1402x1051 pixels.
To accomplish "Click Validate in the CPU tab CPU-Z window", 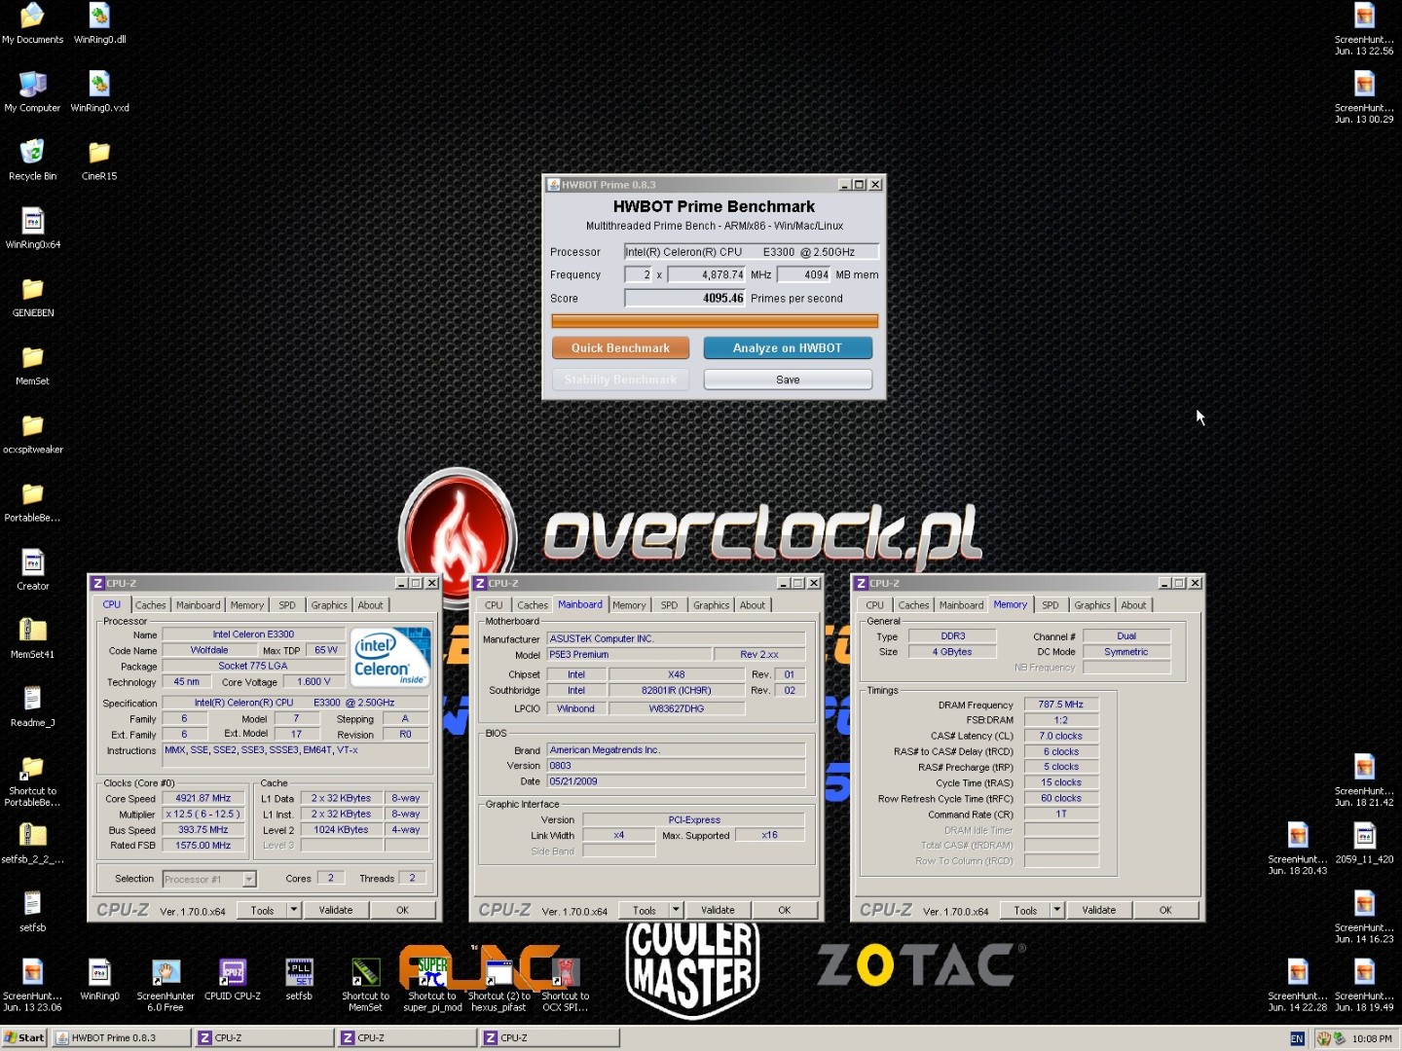I will [x=336, y=910].
